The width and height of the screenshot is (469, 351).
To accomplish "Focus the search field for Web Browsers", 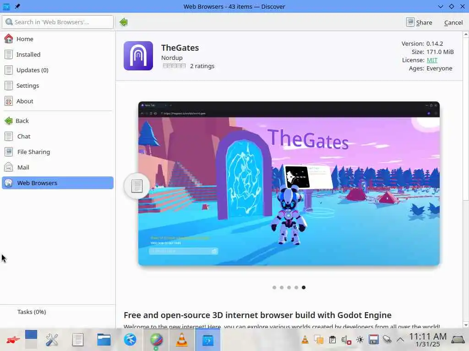I will click(58, 22).
